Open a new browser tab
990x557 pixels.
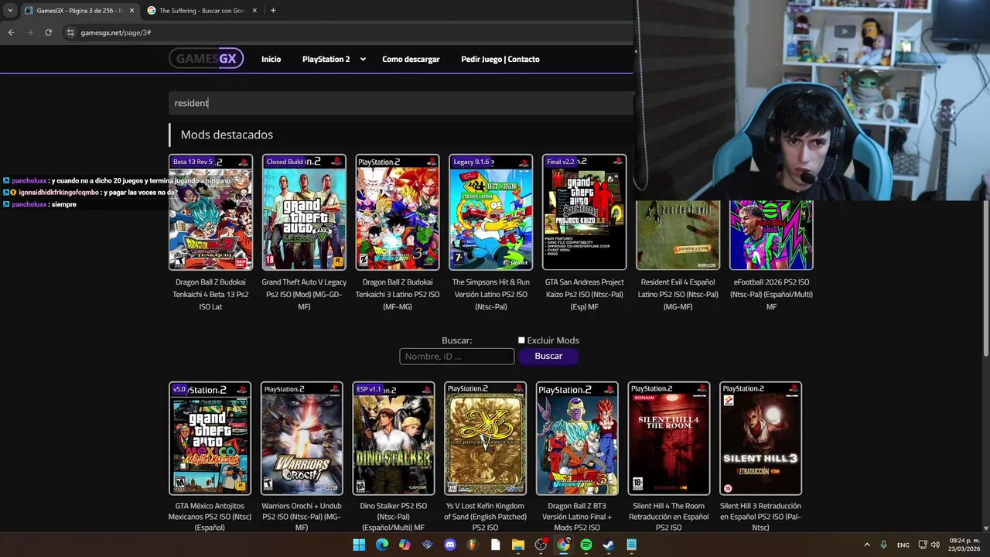273,10
